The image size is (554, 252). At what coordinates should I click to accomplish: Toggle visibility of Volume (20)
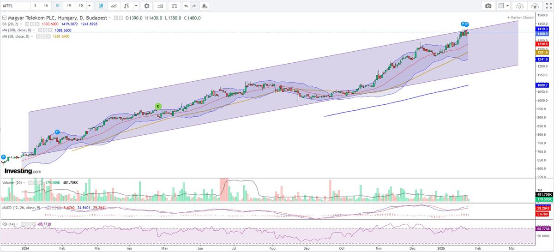[30, 183]
